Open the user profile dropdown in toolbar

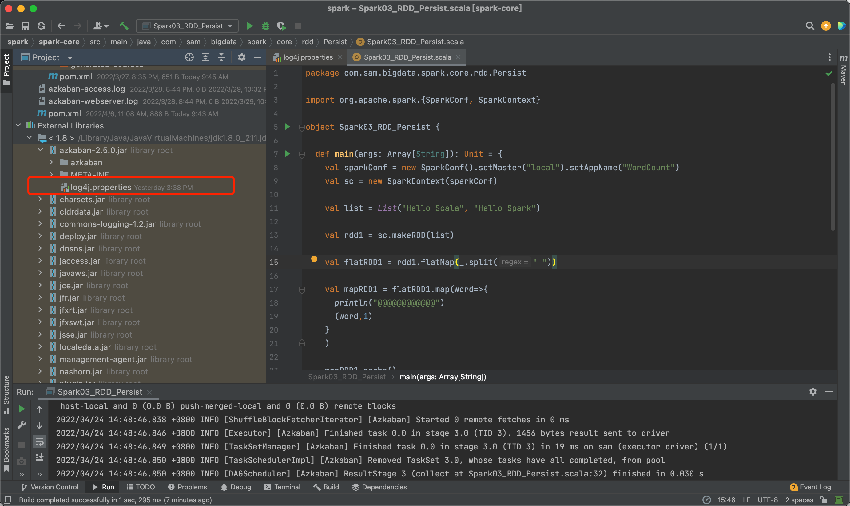(101, 26)
